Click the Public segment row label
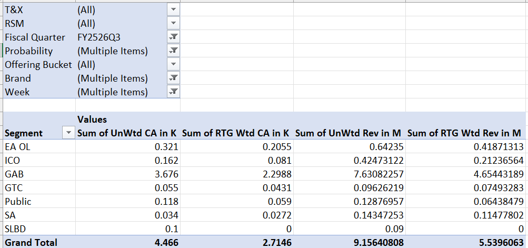Screen dimensions: 528x248 [17, 202]
